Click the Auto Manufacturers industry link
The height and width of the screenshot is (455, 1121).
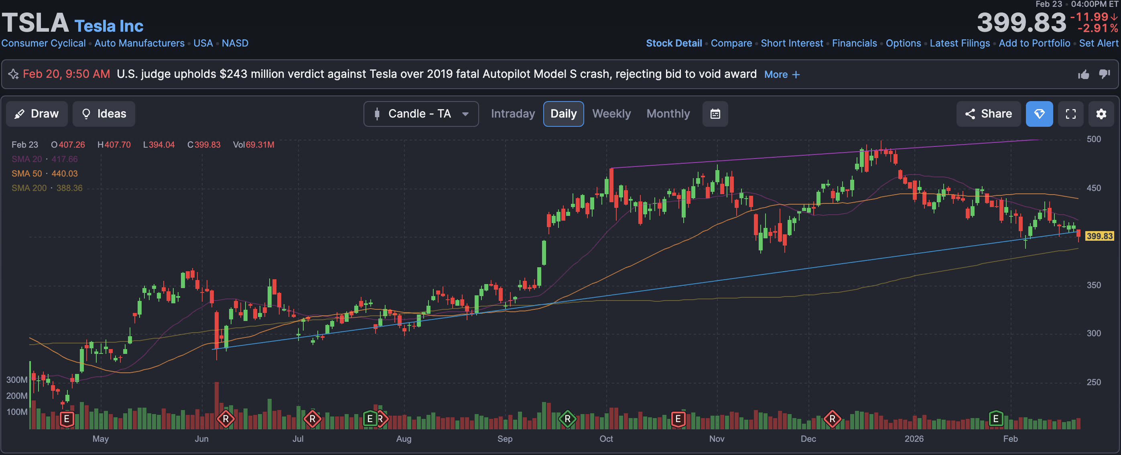tap(139, 43)
